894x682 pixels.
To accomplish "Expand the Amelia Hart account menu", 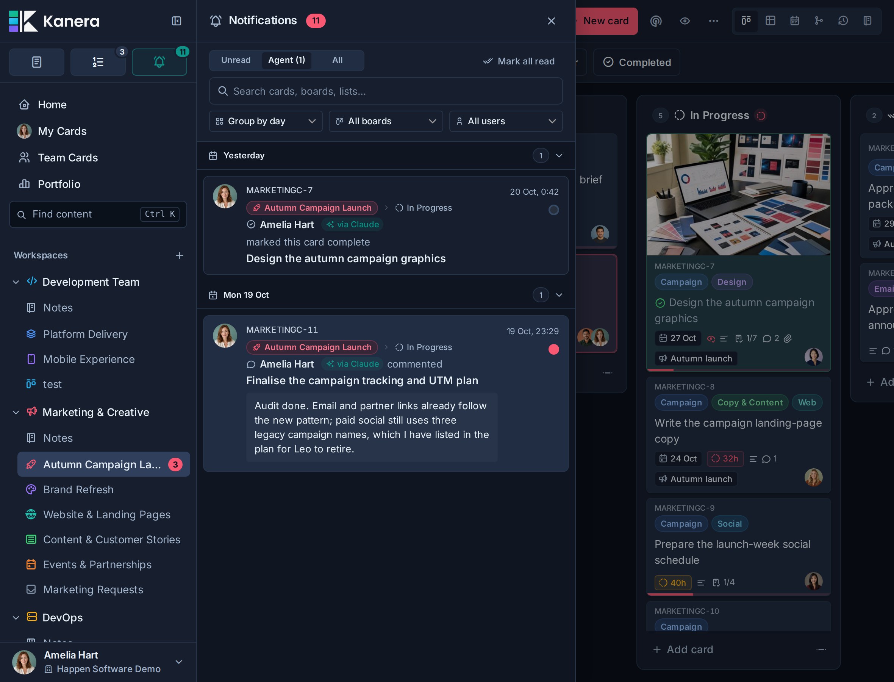I will point(178,662).
